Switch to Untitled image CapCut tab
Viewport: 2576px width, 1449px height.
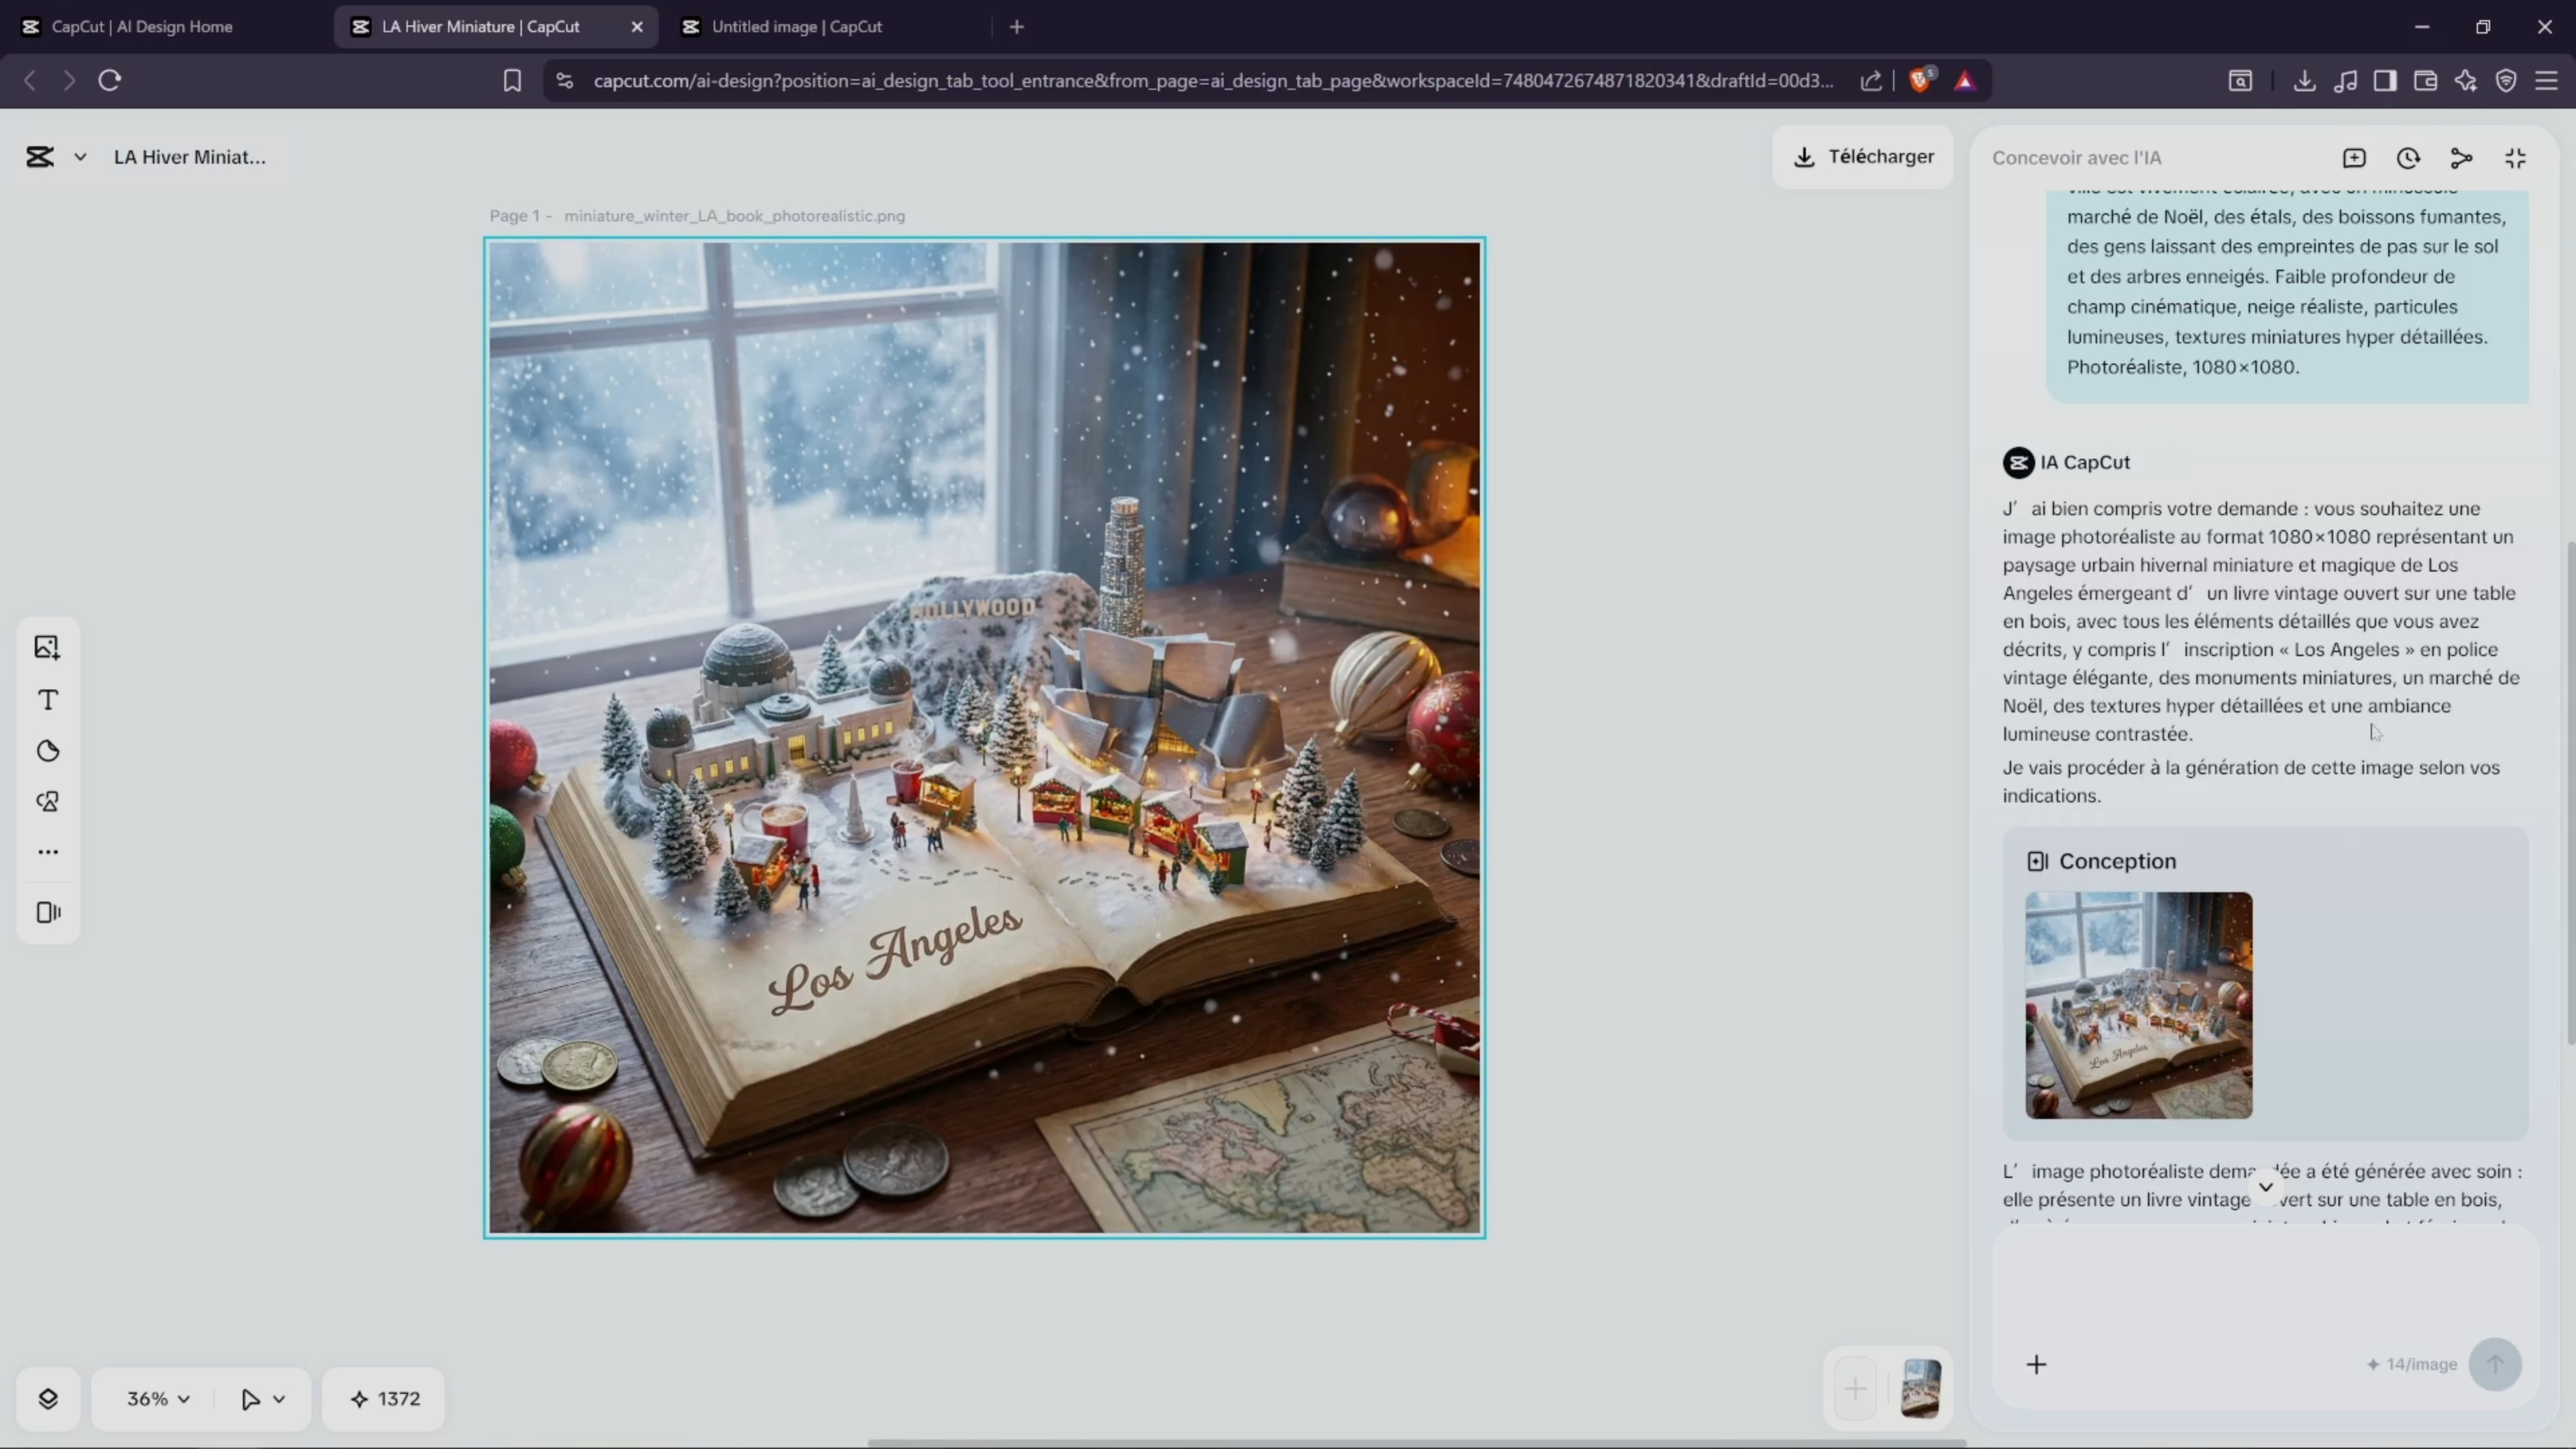(x=796, y=27)
